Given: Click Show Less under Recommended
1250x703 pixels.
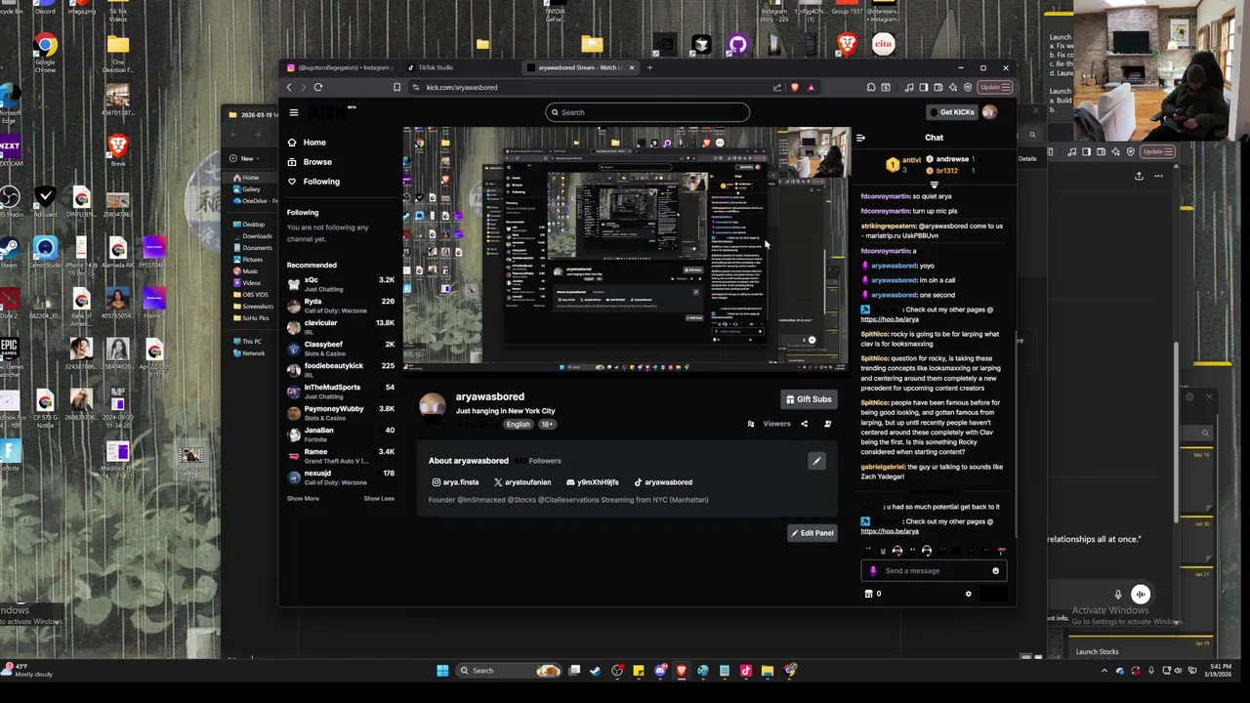Looking at the screenshot, I should click(379, 499).
